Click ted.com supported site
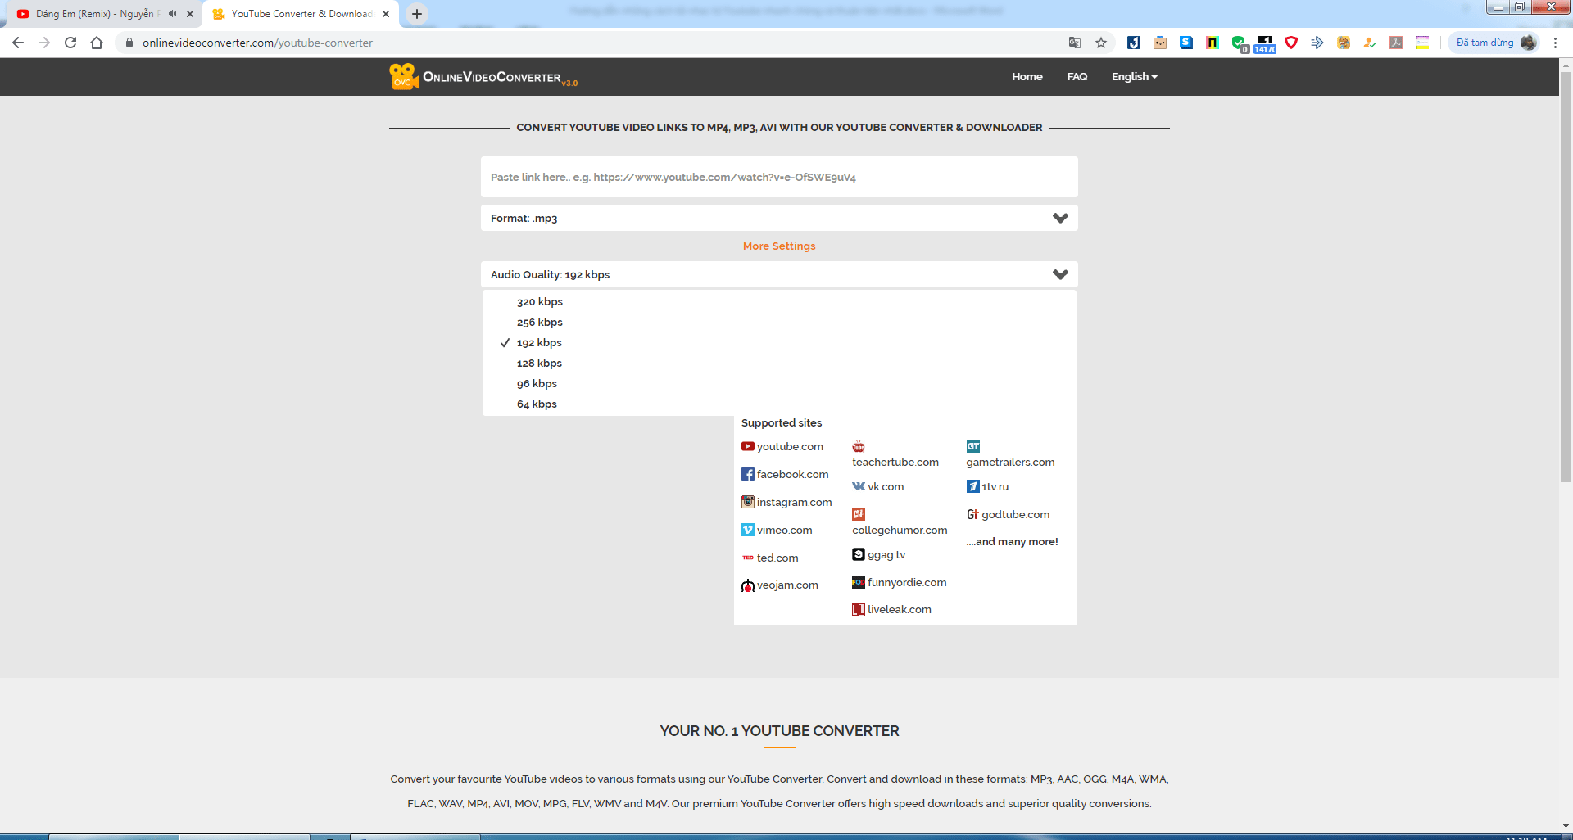Screen dimensions: 1573x840 [x=770, y=558]
